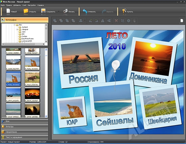186x144 pixels.
Task: Delete selected layer with red X
Action: coord(116,21)
